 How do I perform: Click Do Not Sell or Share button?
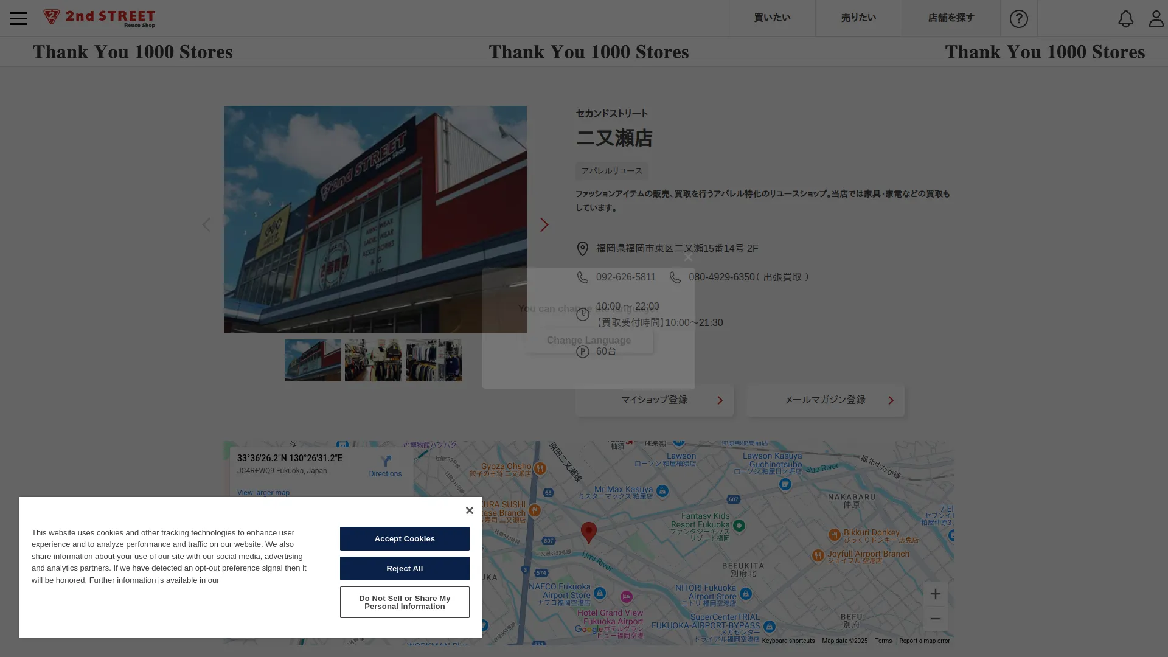pyautogui.click(x=405, y=602)
